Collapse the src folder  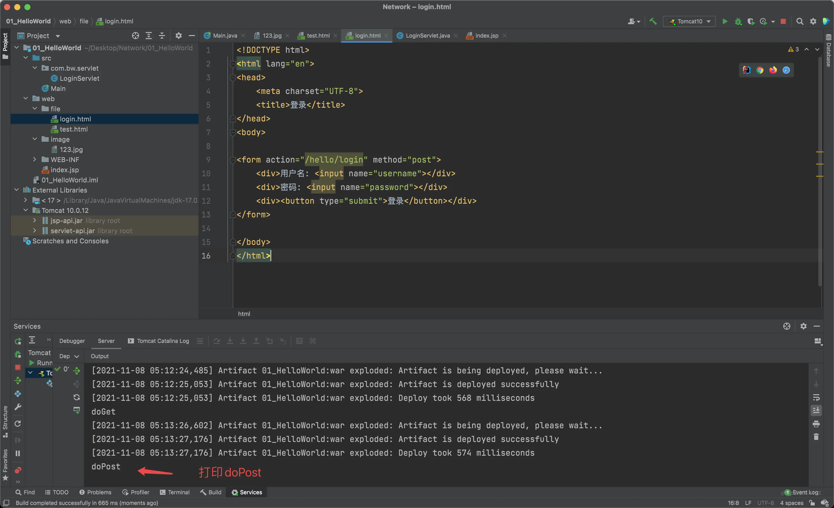(x=26, y=58)
